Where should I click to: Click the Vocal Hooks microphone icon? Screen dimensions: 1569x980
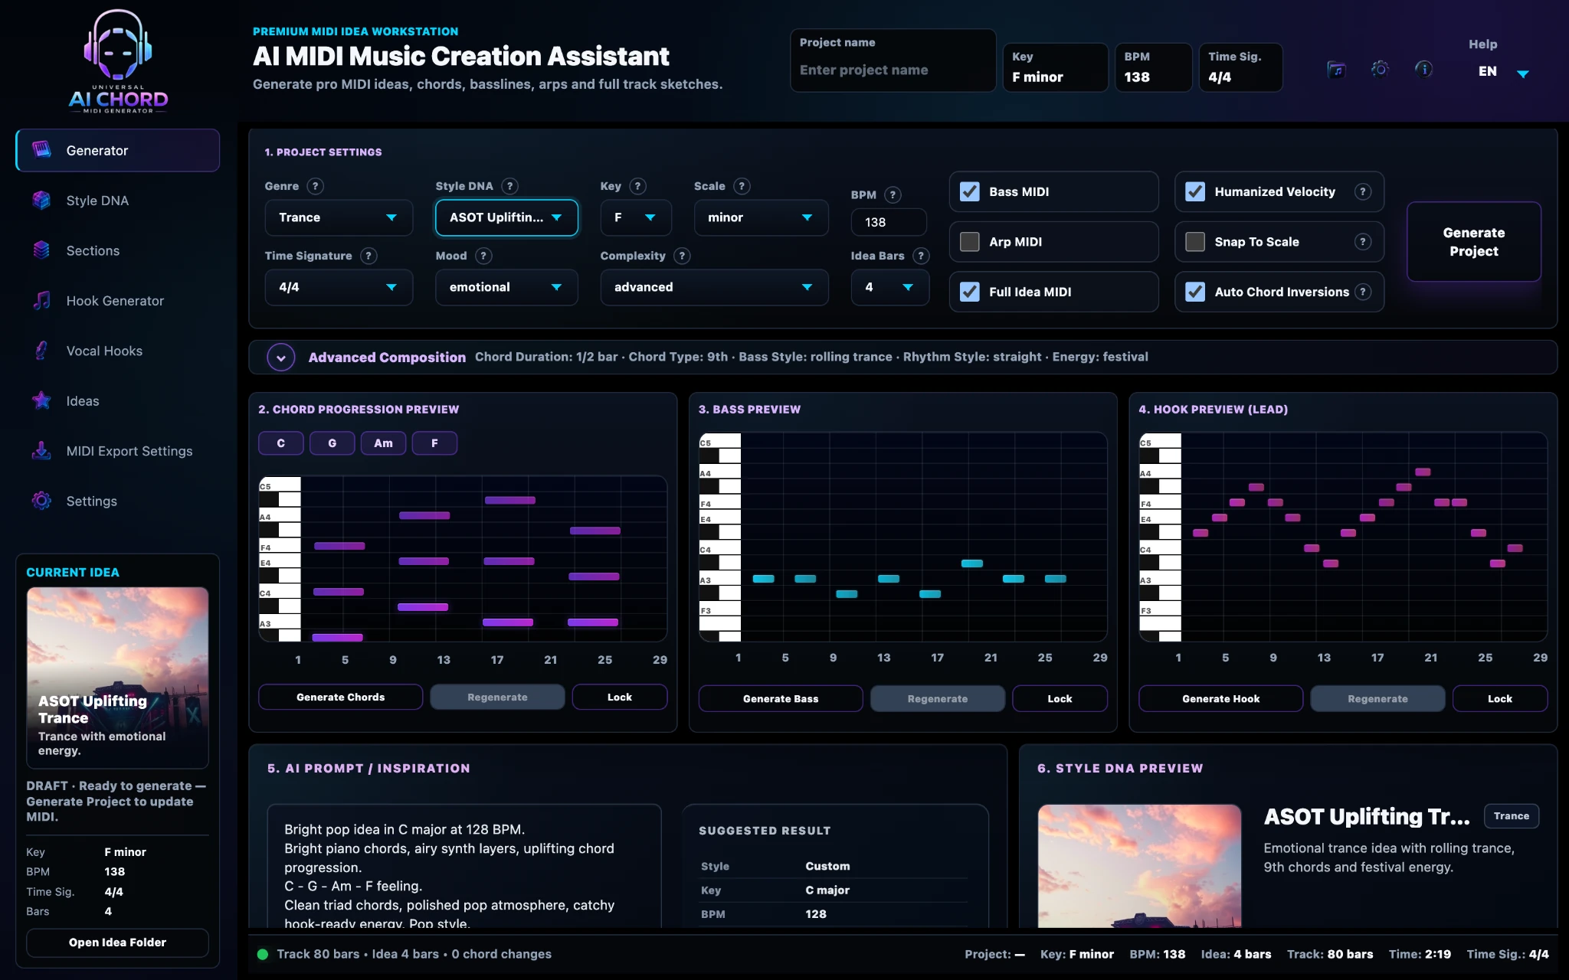click(41, 351)
